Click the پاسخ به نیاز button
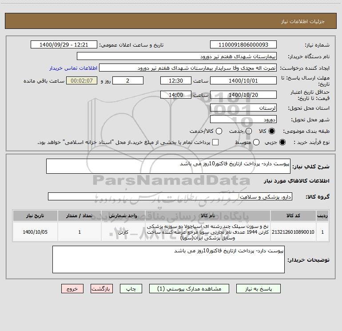Image resolution: width=342 pixels, height=331 pixels. tap(258, 289)
